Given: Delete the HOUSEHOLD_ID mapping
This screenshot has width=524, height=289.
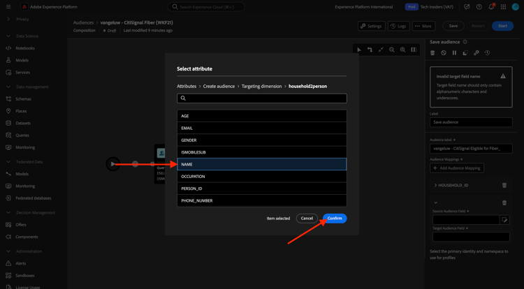Looking at the screenshot, I should pos(504,186).
